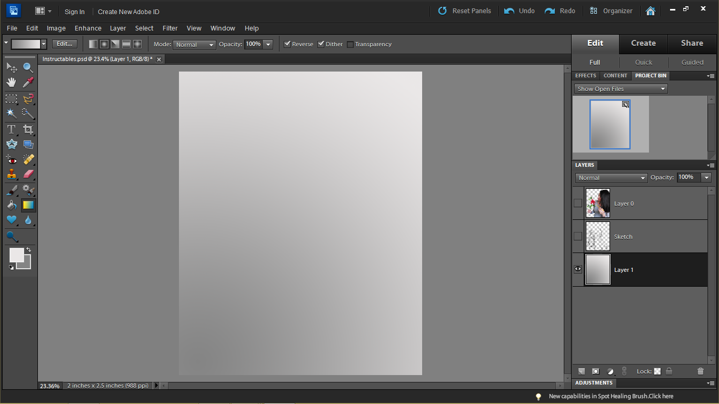Image resolution: width=719 pixels, height=404 pixels.
Task: Select the Rectangular Marquee tool
Action: point(12,98)
